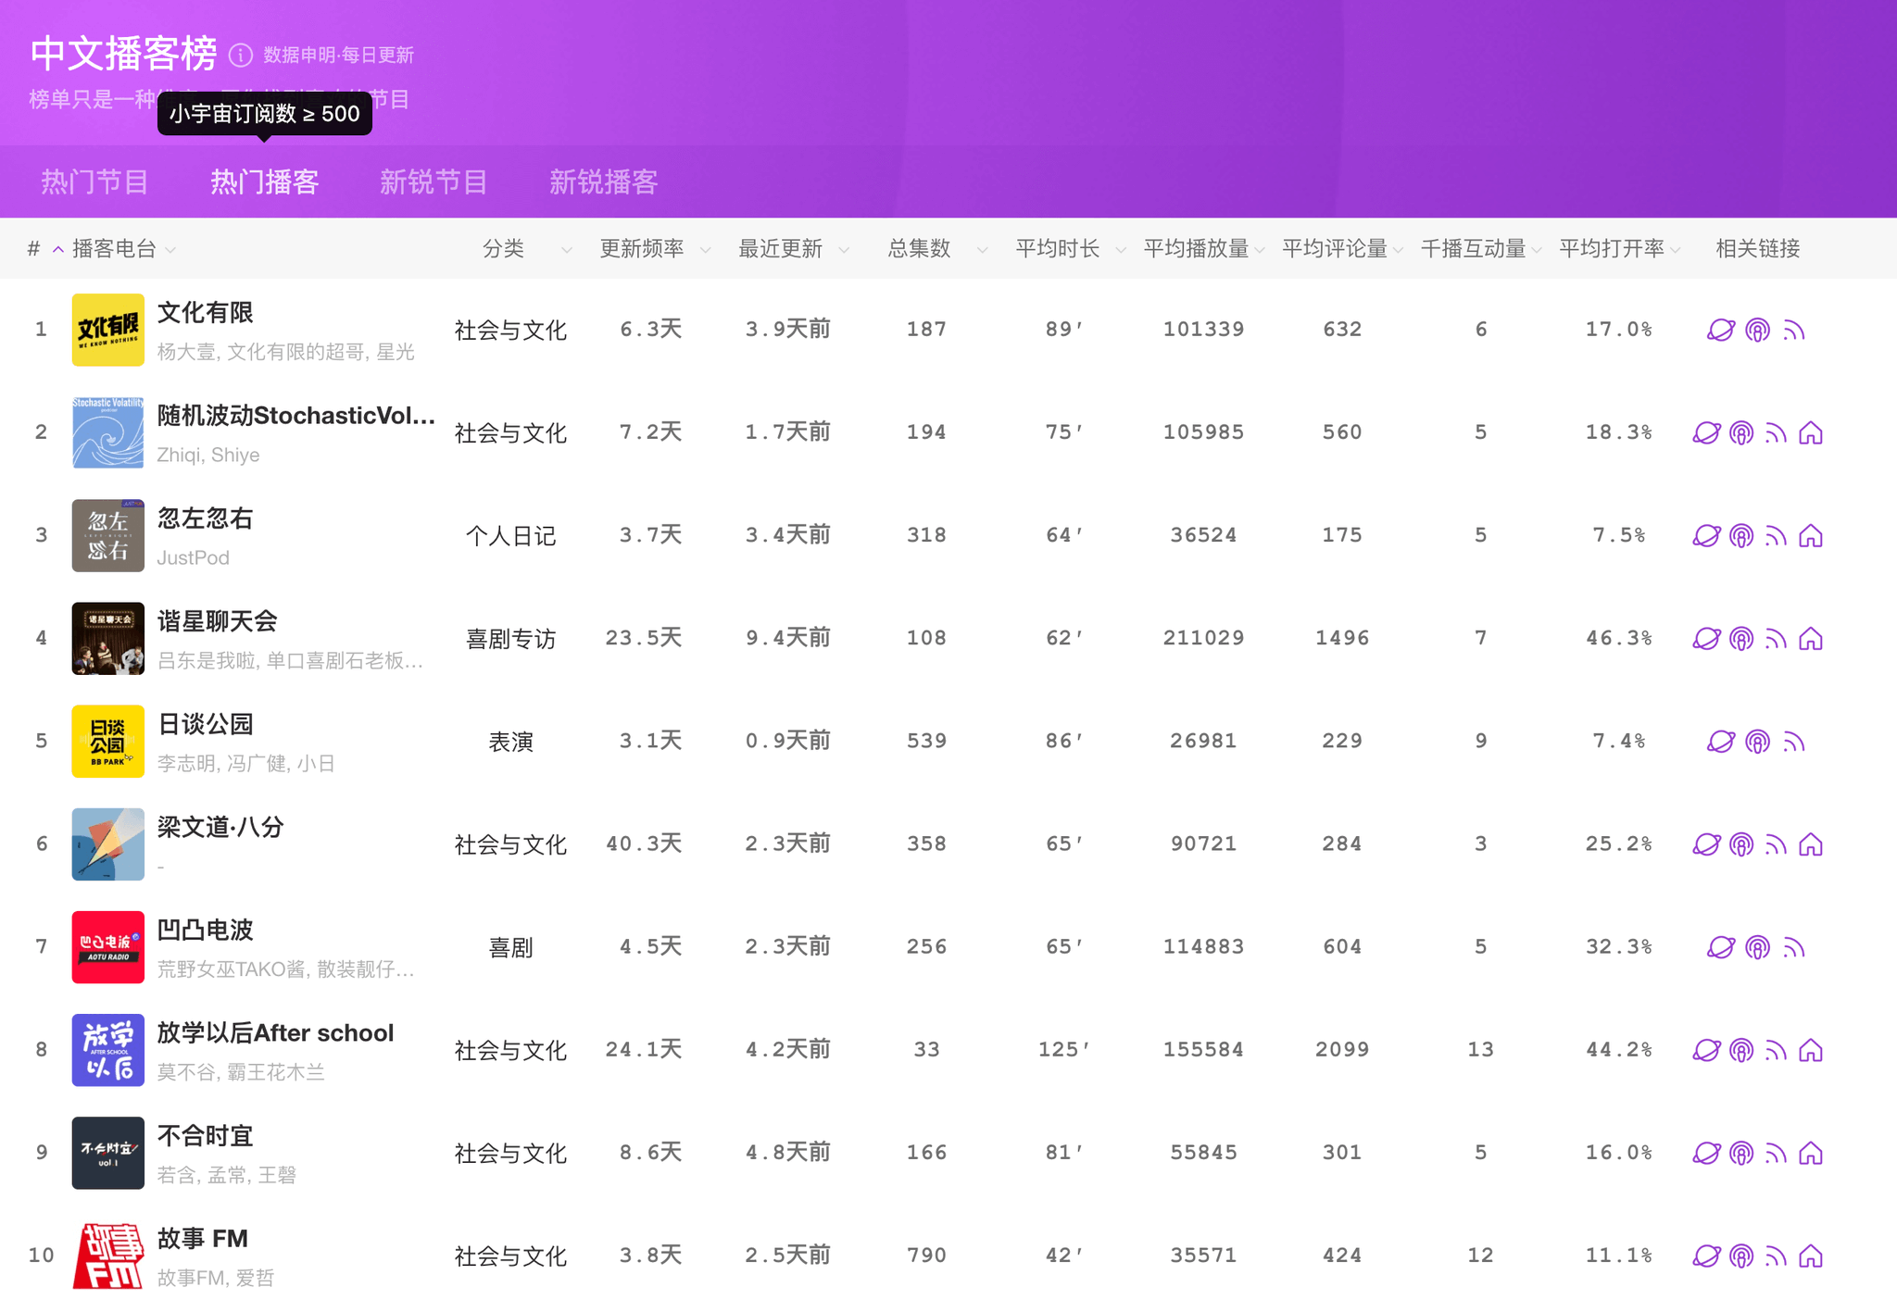Toggle the # rank sort arrow
The image size is (1897, 1312).
click(x=57, y=249)
